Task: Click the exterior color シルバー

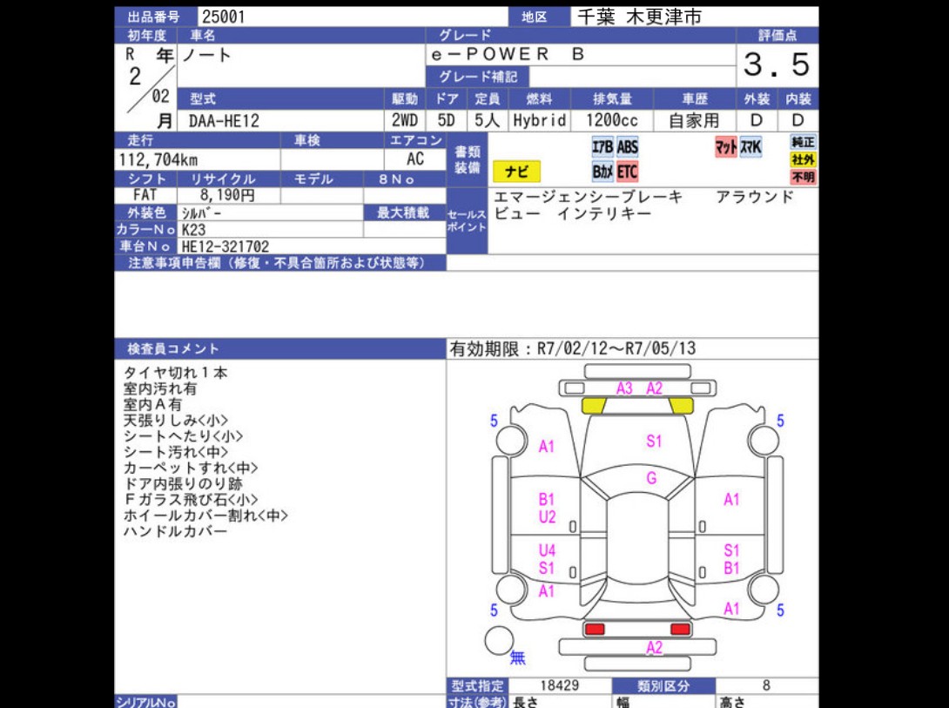Action: [201, 213]
